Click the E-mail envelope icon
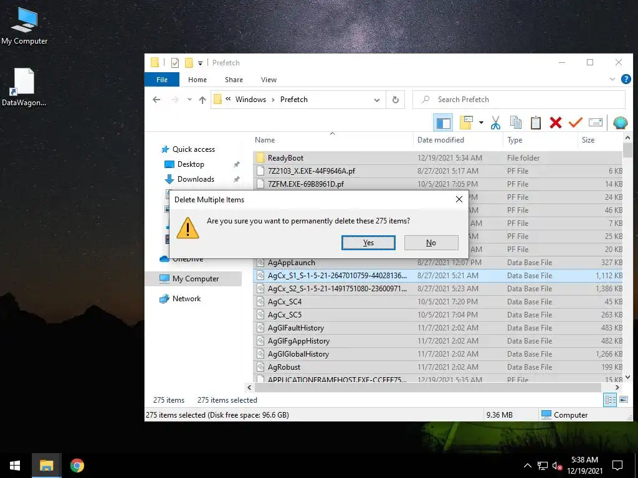638x478 pixels. coord(595,123)
